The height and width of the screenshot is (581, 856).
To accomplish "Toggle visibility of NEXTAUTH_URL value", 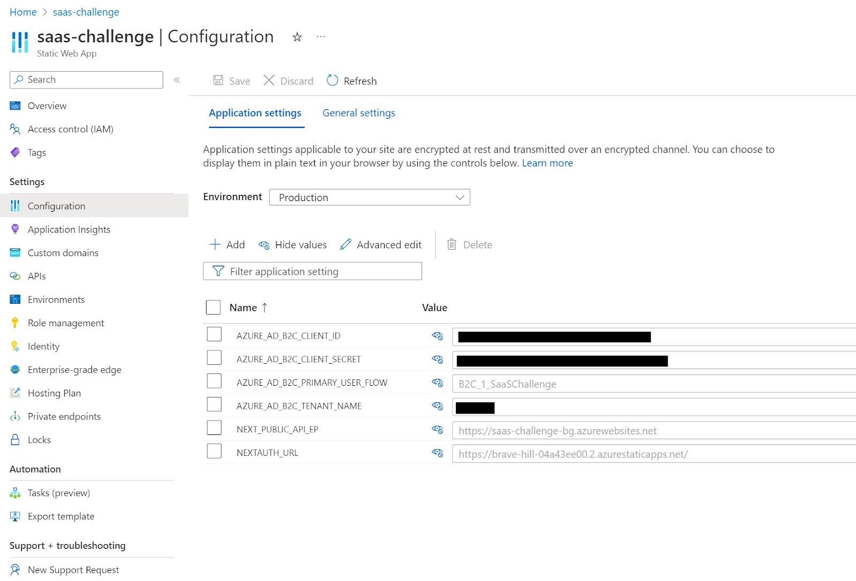I will point(437,453).
